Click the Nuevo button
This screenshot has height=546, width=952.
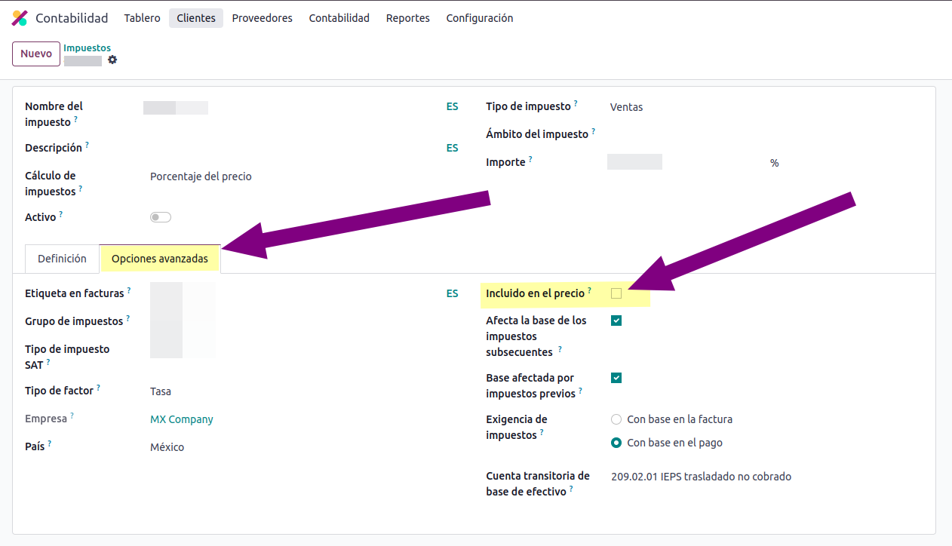[36, 54]
